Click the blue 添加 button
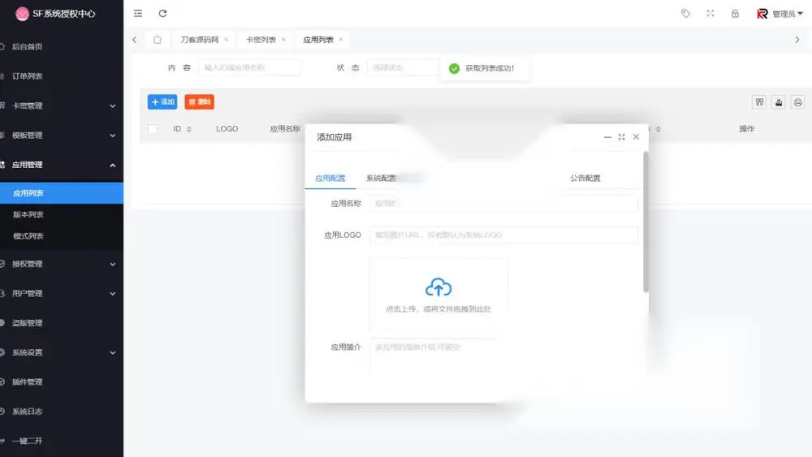The width and height of the screenshot is (812, 457). point(162,102)
